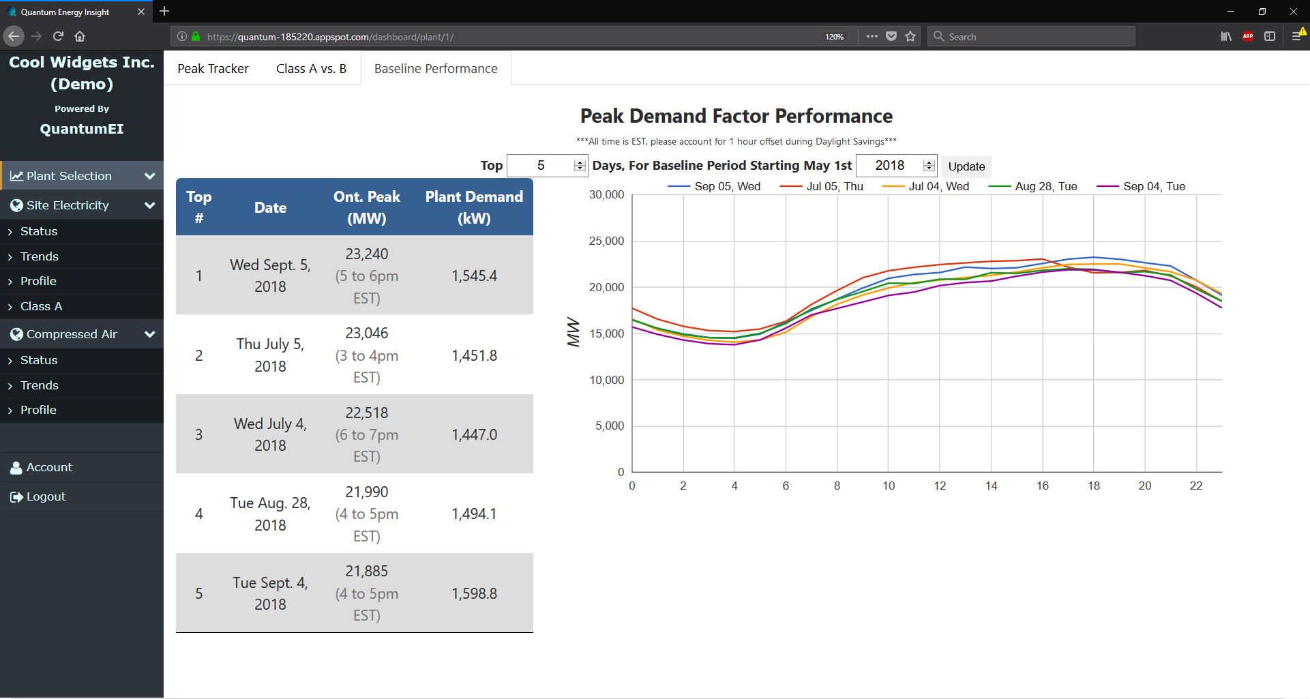
Task: Open the Class A vs. B tab
Action: (311, 69)
